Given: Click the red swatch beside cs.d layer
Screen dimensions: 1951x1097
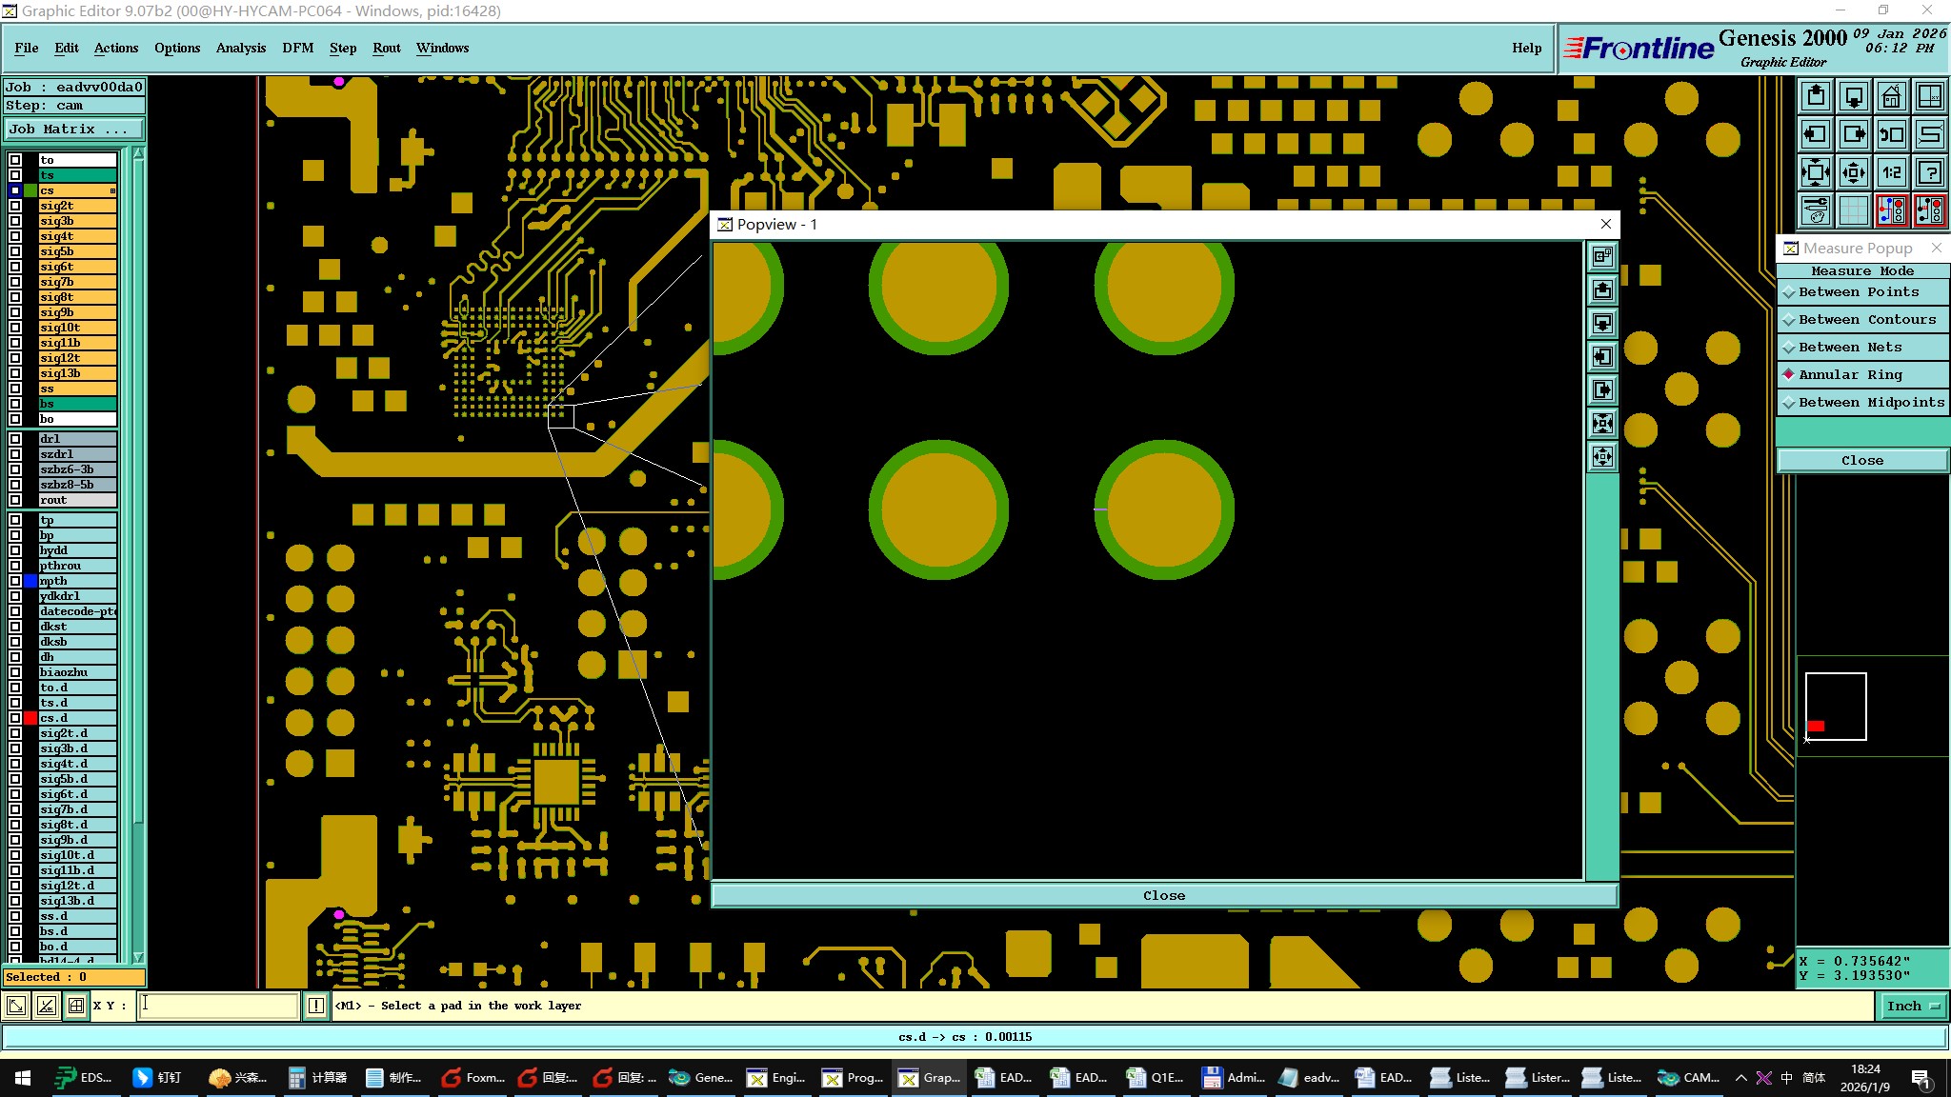Looking at the screenshot, I should (x=30, y=718).
